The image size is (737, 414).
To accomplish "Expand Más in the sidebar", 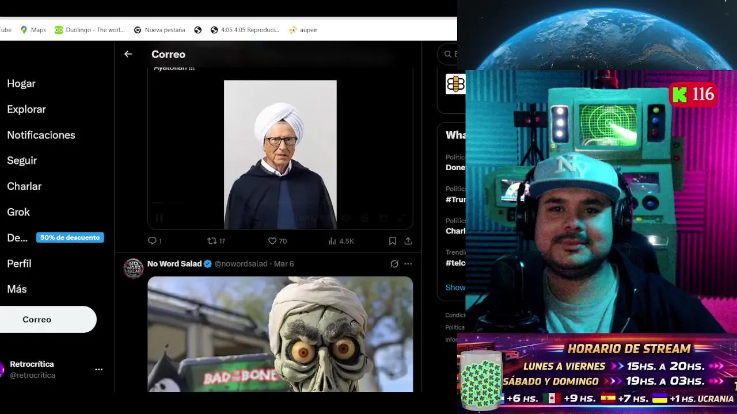I will pos(17,289).
